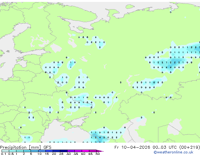Click the '0.5' legend label
Viewport: 200px width, 155px height.
click(11, 154)
